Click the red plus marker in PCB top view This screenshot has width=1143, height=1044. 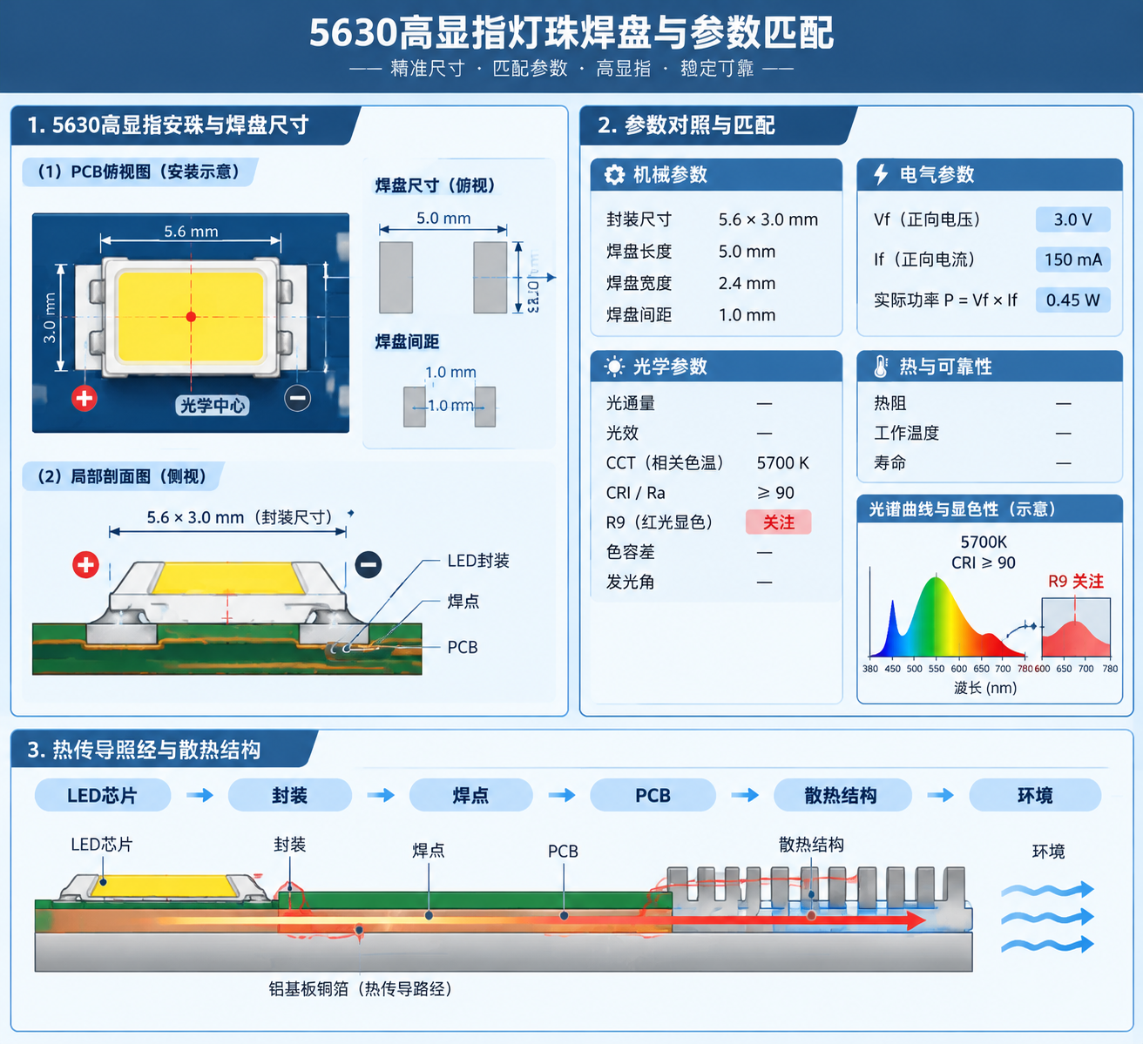click(85, 398)
